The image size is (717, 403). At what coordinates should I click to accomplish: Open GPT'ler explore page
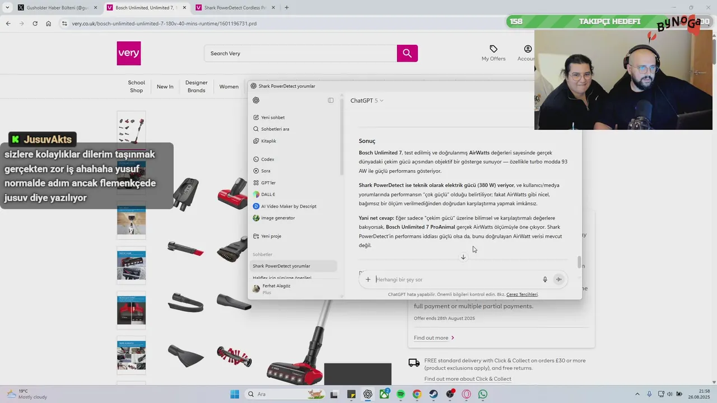(264, 182)
